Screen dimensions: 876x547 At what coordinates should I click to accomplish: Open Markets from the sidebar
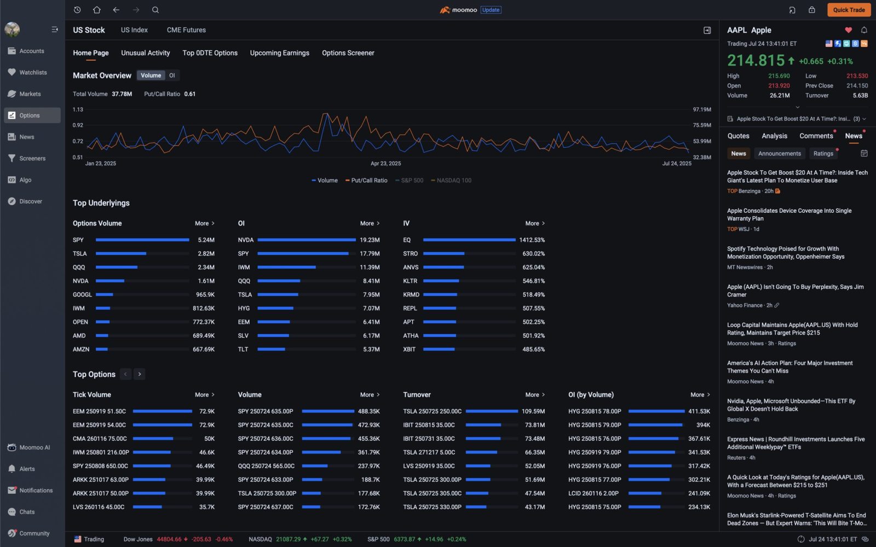32,94
